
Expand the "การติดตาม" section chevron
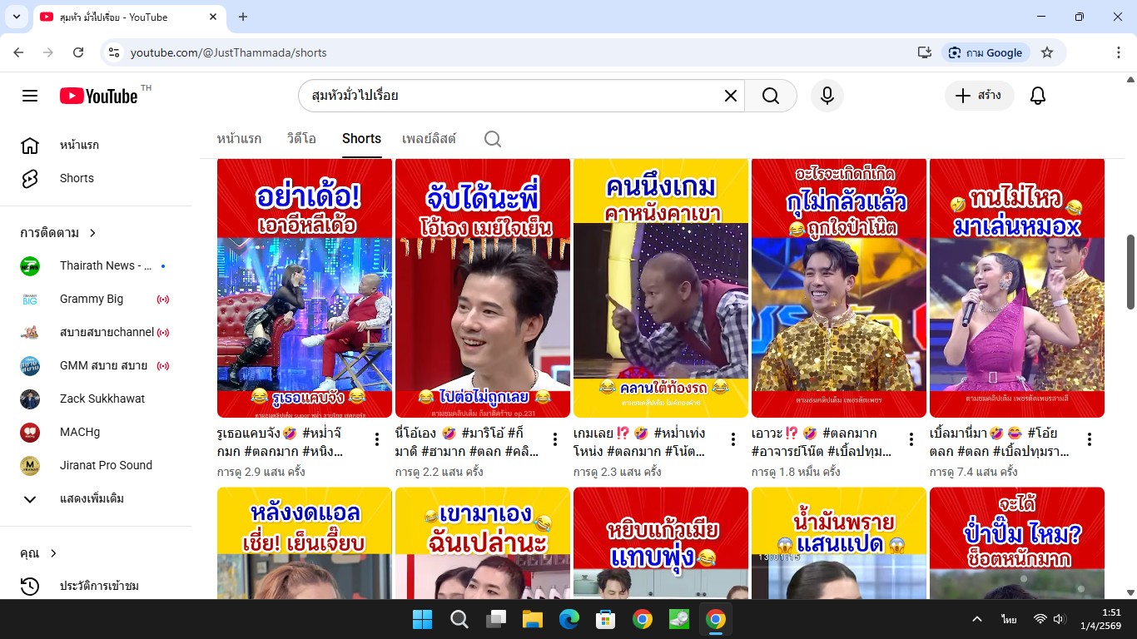(92, 233)
